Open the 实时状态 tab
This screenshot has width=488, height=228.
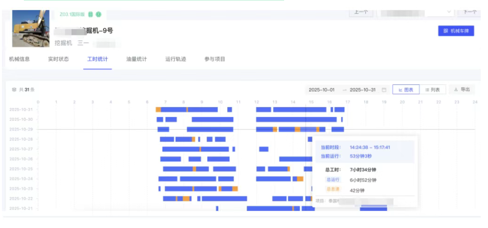[58, 60]
